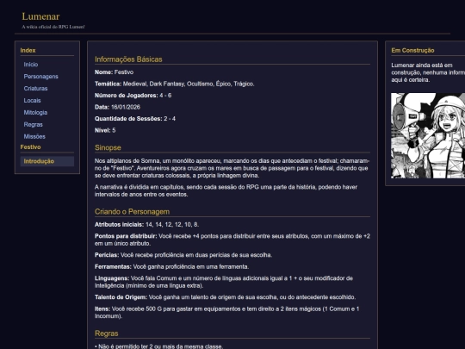
Task: Click the 'Nome: Festivo' line
Action: (115, 72)
